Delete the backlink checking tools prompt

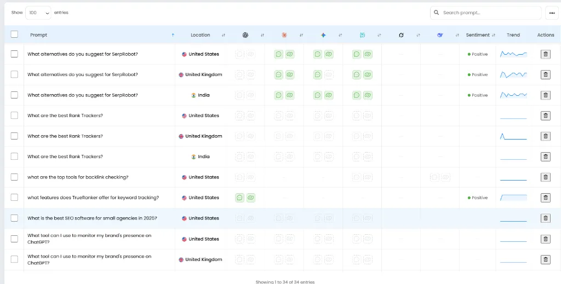tap(545, 177)
